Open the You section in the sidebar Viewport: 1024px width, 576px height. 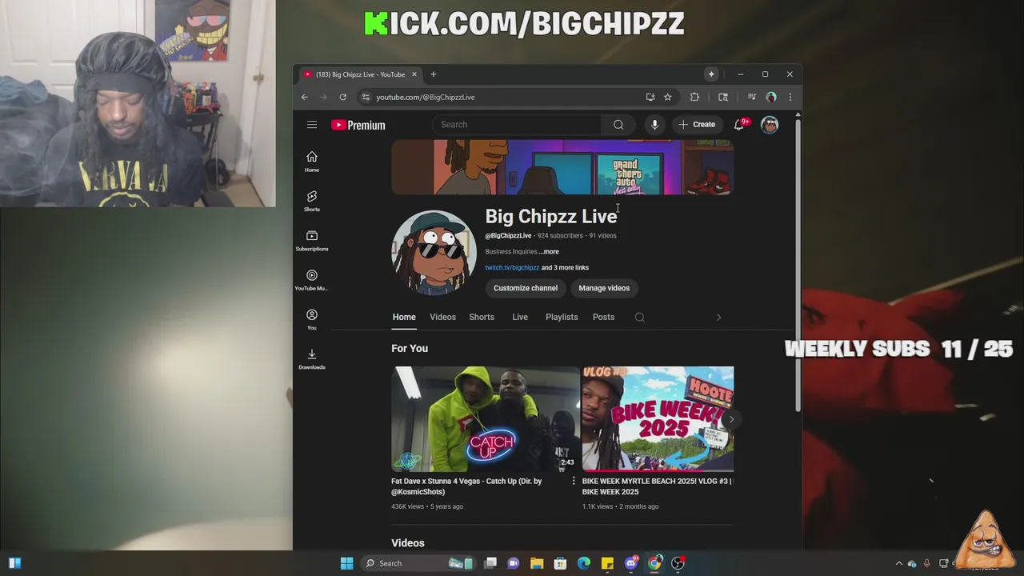tap(312, 319)
